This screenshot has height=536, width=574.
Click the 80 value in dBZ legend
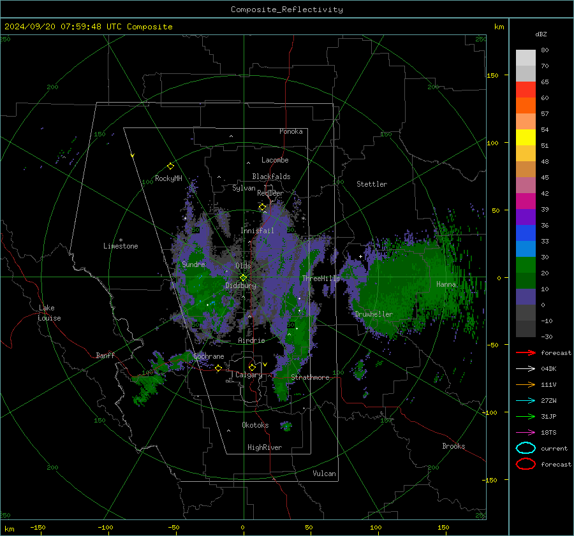click(545, 50)
